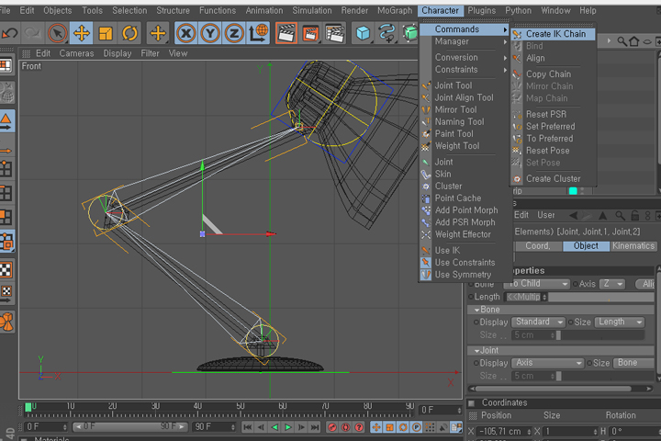
Task: Open the MoGraph menu
Action: [395, 10]
